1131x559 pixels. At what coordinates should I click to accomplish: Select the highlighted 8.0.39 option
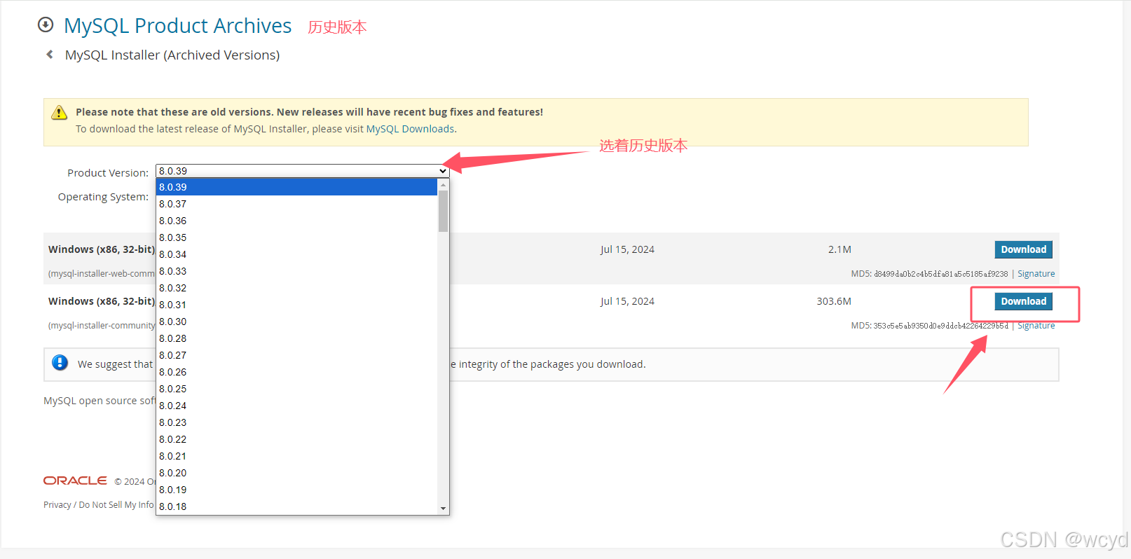(173, 187)
